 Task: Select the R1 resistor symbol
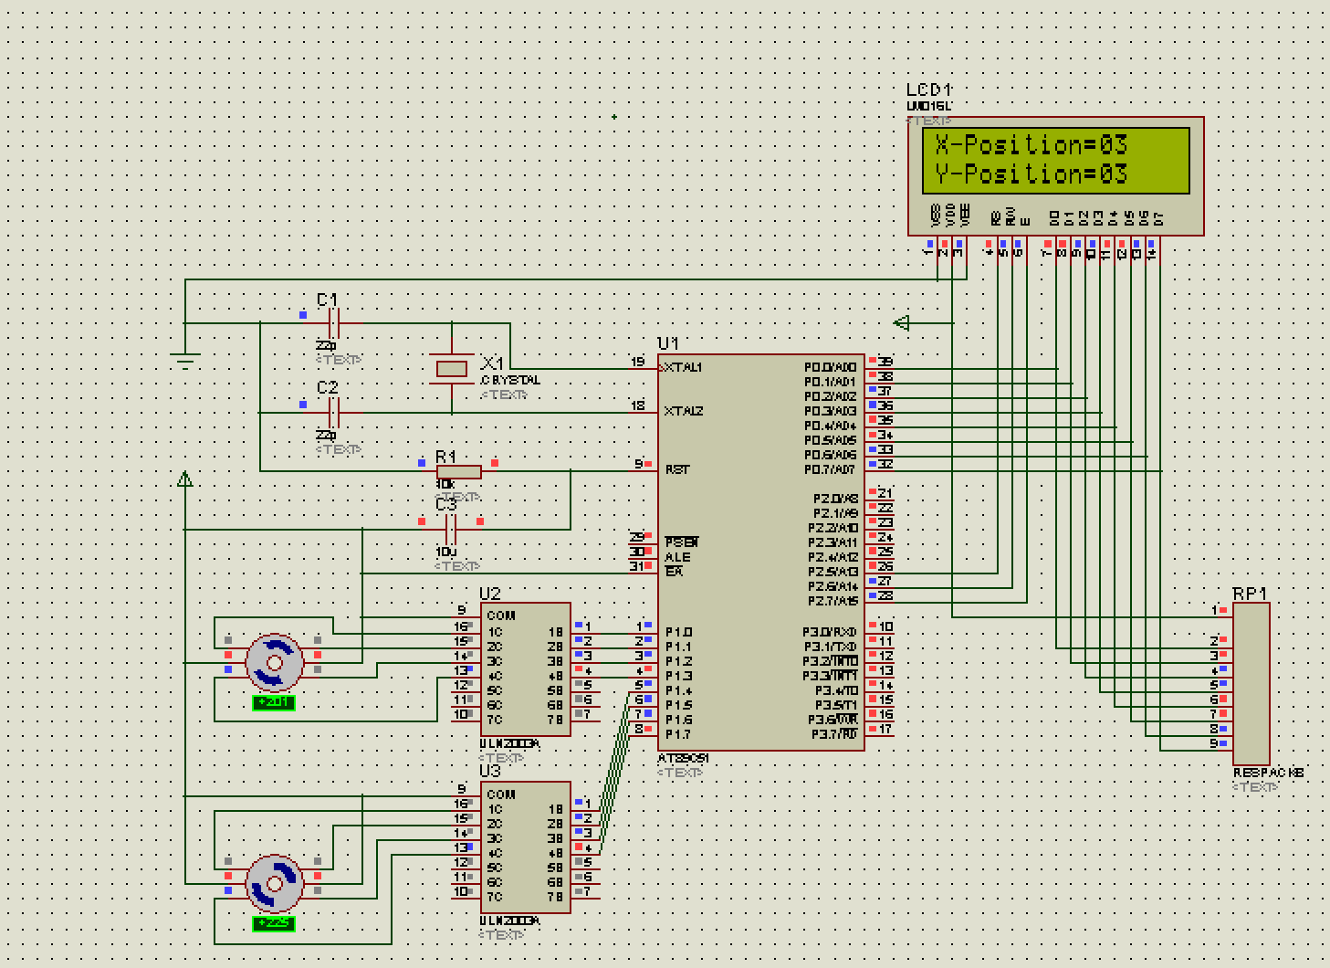459,471
